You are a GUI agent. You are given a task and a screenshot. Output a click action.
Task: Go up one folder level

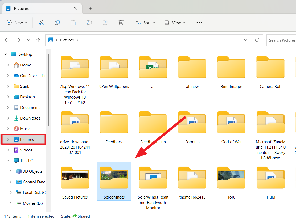38,40
